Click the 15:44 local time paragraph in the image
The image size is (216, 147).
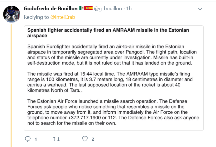(x=110, y=82)
